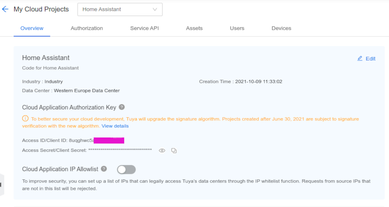This screenshot has height=207, width=389.
Task: Reveal the client secret with the eye icon
Action: tap(162, 151)
